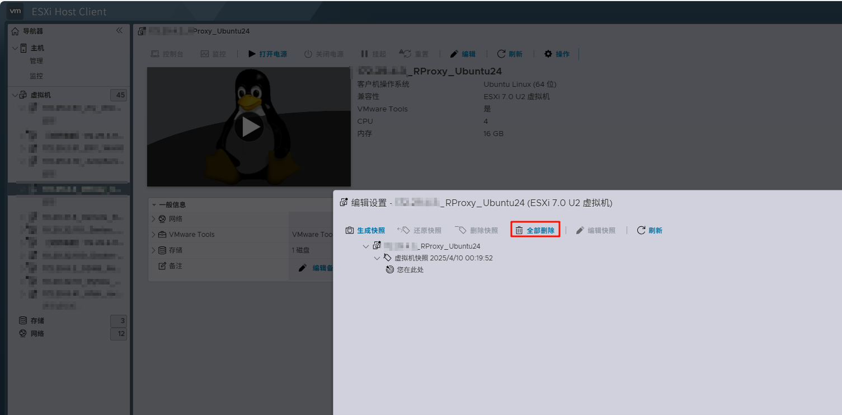This screenshot has width=842, height=415.
Task: Expand the 存储 row in general information
Action: tap(154, 250)
